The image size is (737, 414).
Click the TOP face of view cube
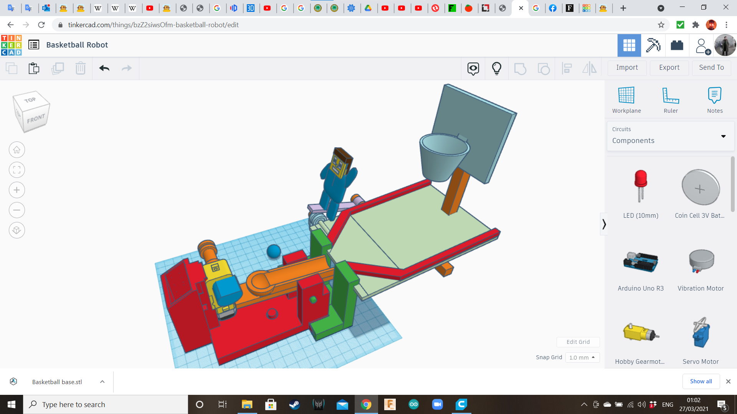point(30,100)
